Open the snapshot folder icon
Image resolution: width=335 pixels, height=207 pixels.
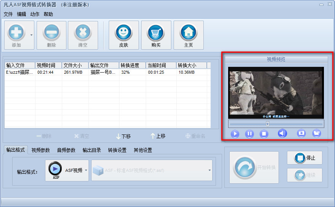point(316,133)
